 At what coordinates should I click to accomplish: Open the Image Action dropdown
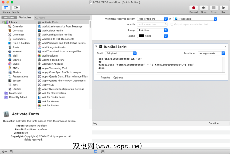[x=152, y=30]
